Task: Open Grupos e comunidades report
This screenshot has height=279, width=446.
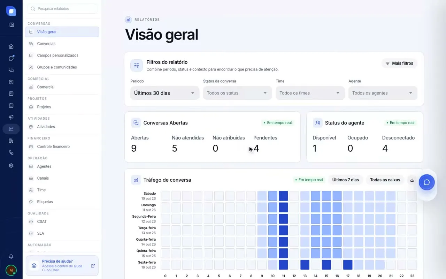Action: tap(62, 67)
